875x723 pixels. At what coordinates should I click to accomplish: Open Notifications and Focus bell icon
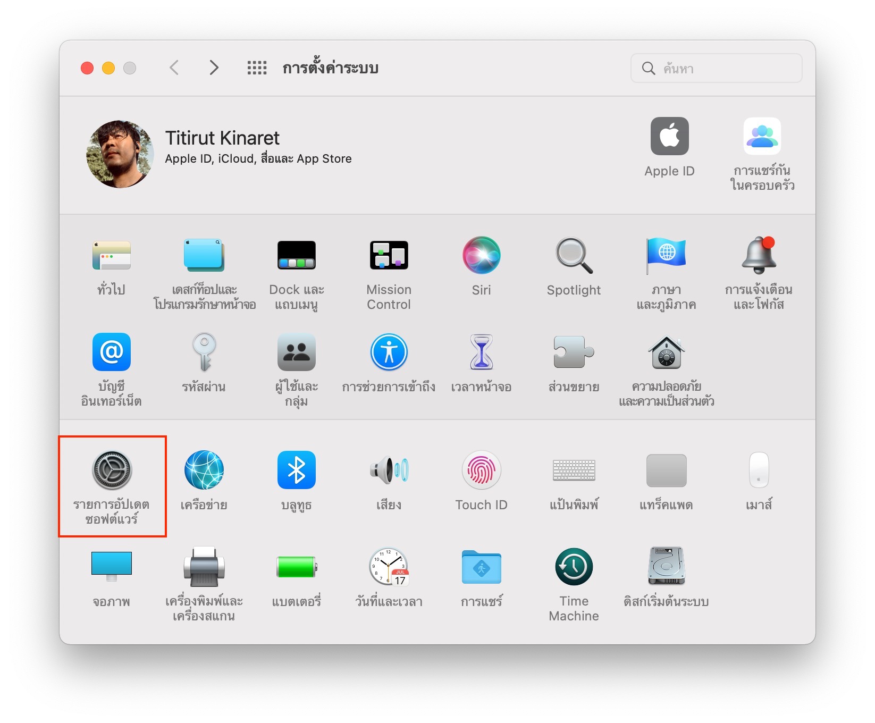pos(759,256)
